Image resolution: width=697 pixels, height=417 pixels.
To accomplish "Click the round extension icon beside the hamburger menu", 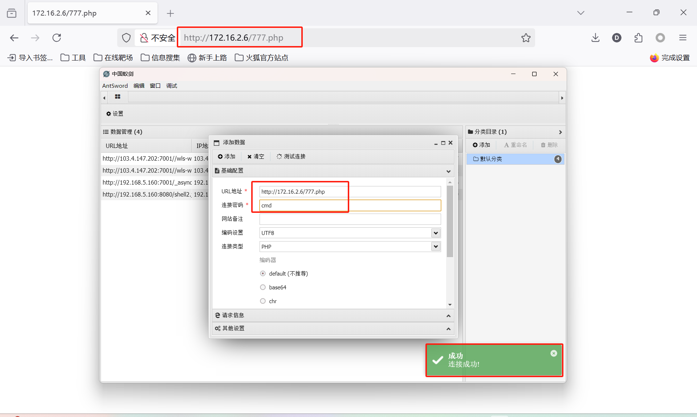I will (660, 38).
